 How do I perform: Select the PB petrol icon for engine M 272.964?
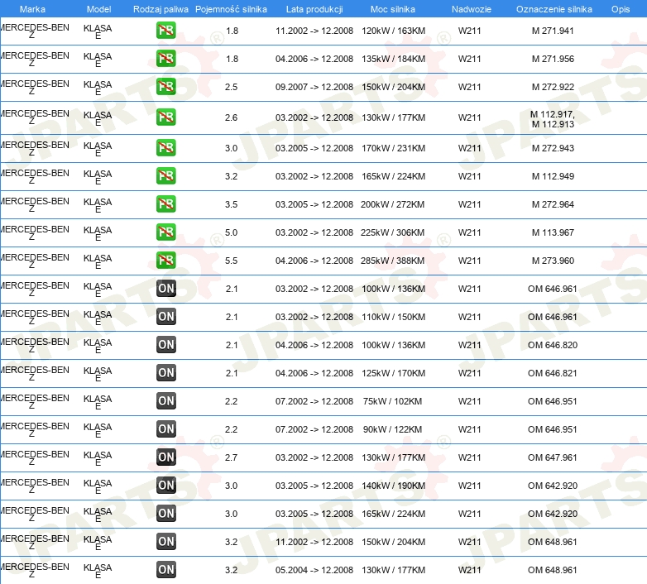[x=166, y=204]
